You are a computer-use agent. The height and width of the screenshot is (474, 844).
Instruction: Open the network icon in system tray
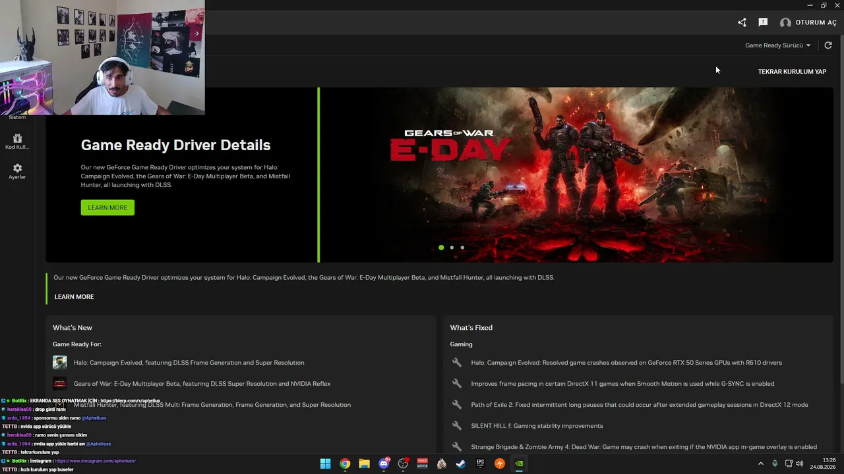tap(789, 463)
